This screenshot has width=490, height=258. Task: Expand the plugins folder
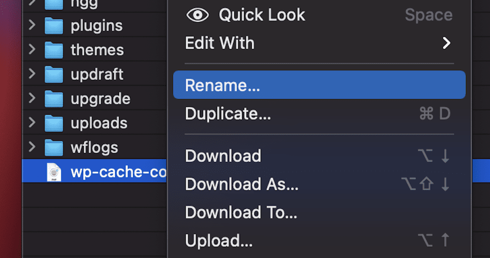[x=32, y=25]
